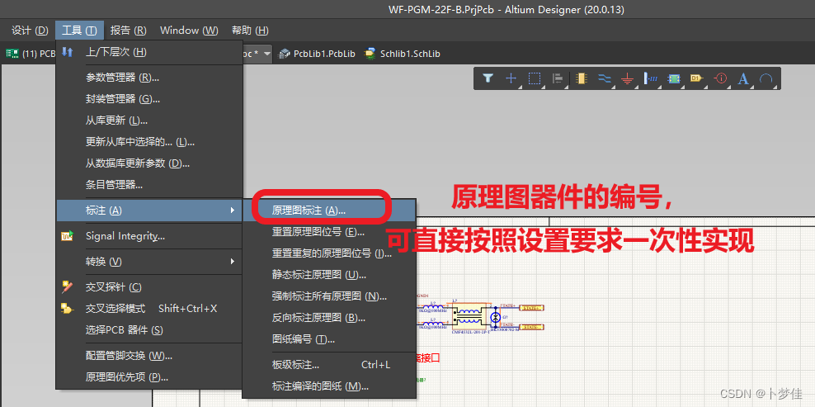
Task: Click the cross select mode icon
Action: pyautogui.click(x=68, y=309)
